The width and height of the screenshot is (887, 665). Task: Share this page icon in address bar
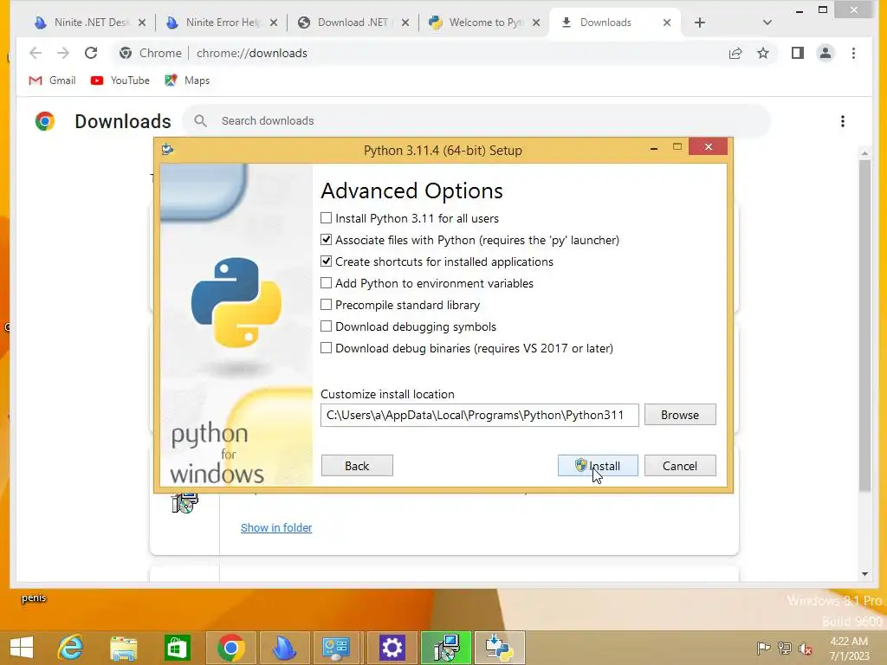(735, 53)
